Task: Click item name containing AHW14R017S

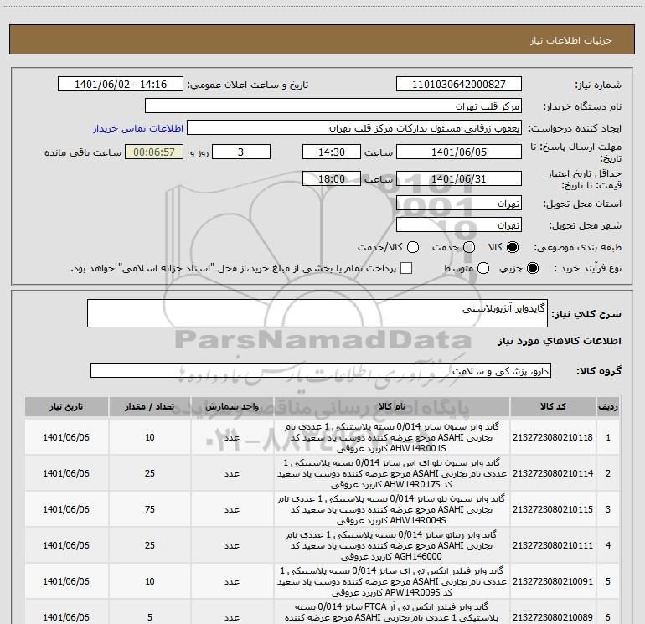Action: [392, 473]
